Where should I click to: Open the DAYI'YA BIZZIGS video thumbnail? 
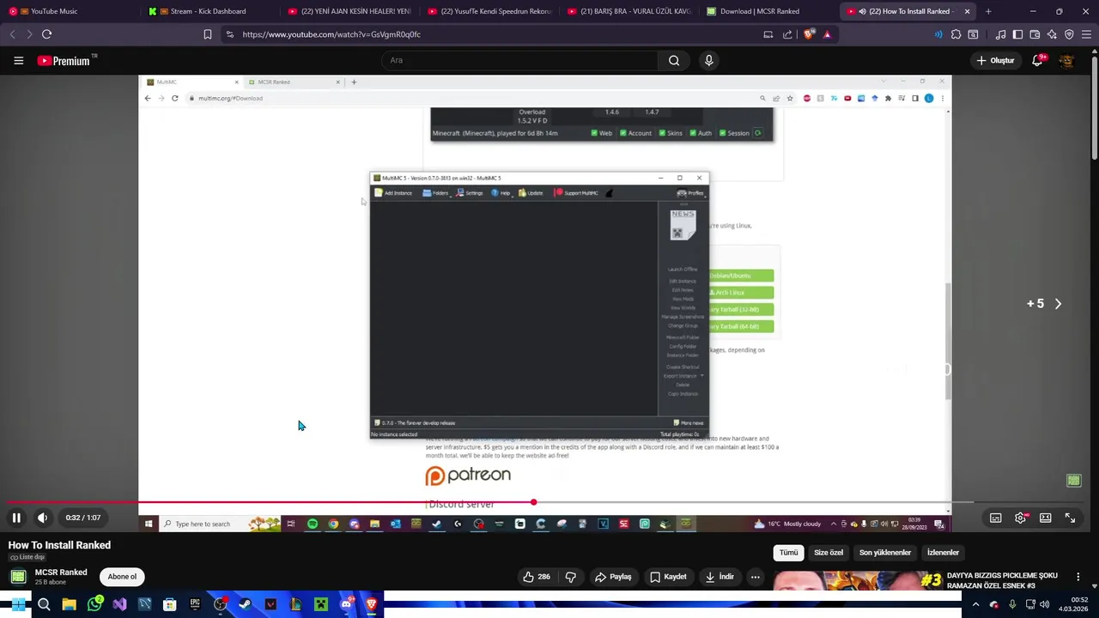(857, 581)
